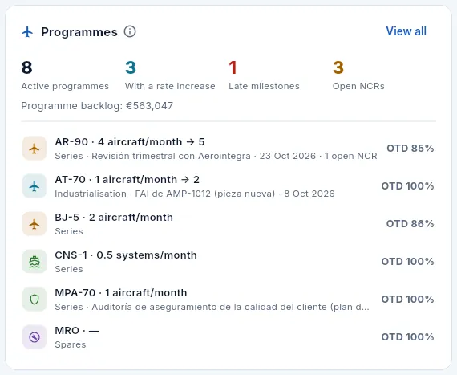The height and width of the screenshot is (375, 457).
Task: Select the 3 Open NCRs stat
Action: pos(358,75)
